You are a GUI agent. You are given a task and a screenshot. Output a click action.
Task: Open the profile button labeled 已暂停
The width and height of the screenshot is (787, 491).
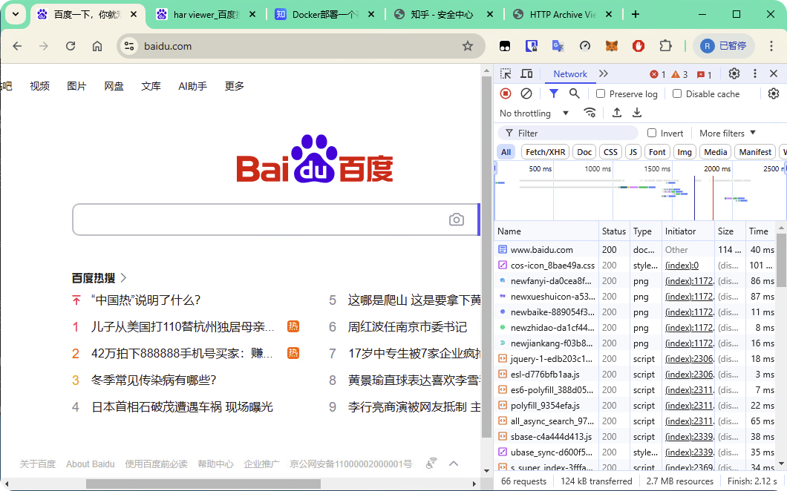pos(723,46)
